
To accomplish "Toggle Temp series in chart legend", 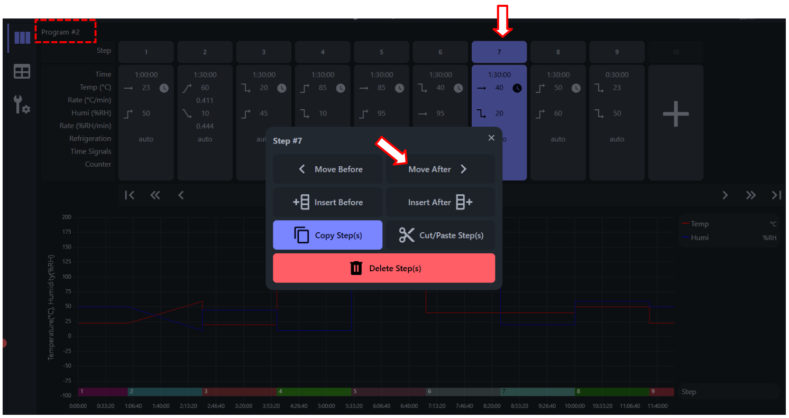I will click(729, 224).
